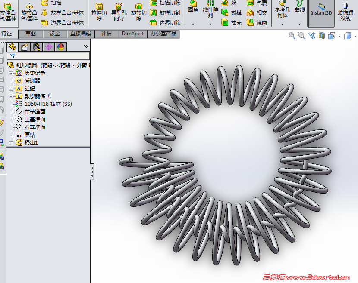Open the Display Style cube icon
The image size is (358, 283).
(348, 36)
